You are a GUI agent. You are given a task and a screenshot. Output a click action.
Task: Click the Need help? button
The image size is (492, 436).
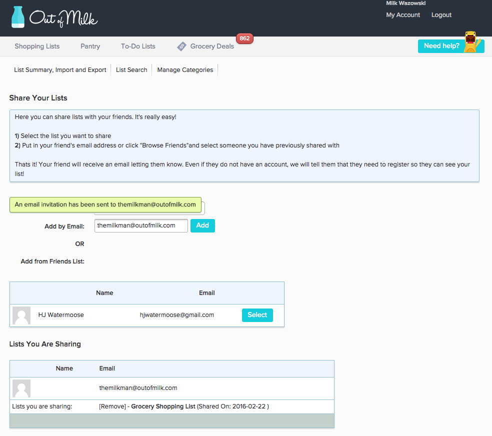451,46
